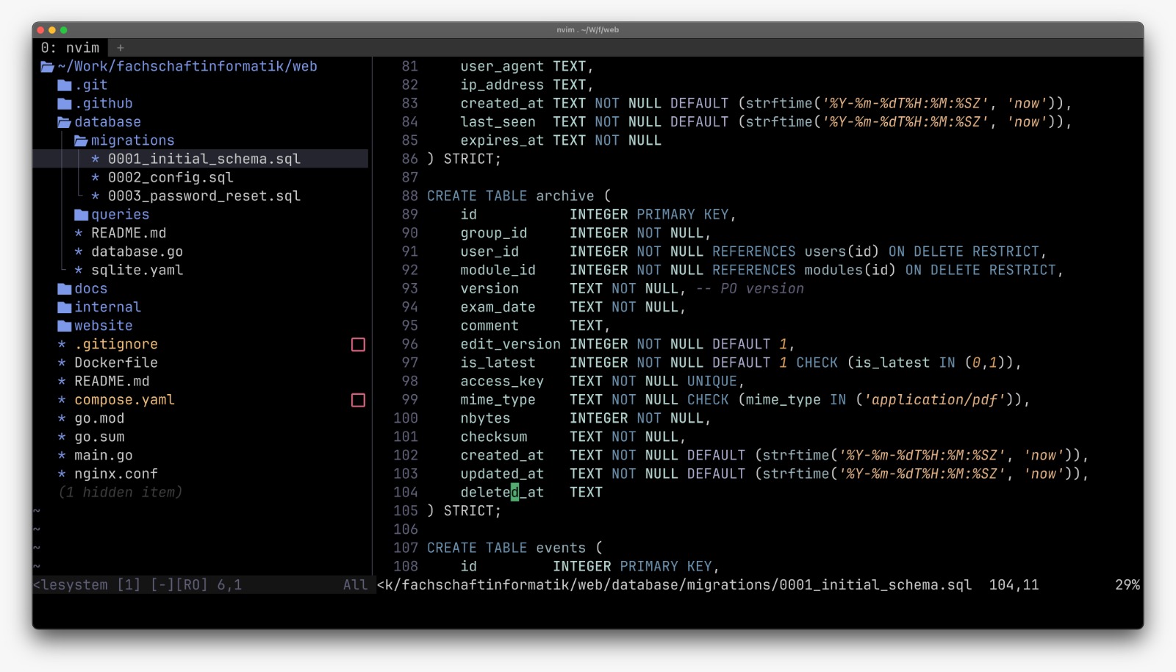The width and height of the screenshot is (1176, 672).
Task: Click the queries folder icon
Action: [x=82, y=215]
